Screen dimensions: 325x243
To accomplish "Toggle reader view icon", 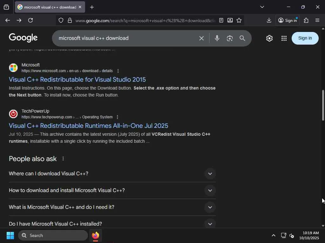I will point(221,20).
